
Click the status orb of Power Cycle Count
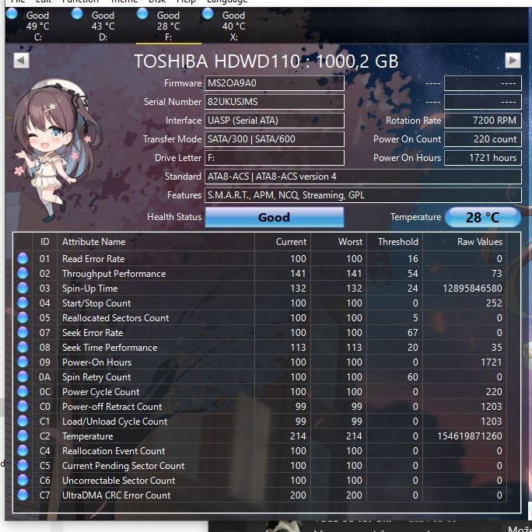23,391
